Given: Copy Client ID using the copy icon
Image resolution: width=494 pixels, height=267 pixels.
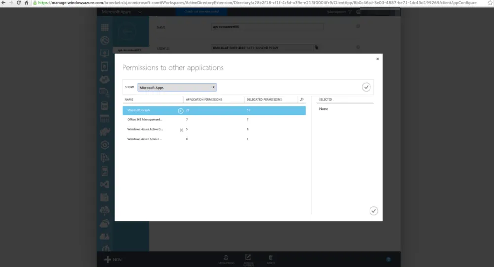Looking at the screenshot, I should point(316,48).
